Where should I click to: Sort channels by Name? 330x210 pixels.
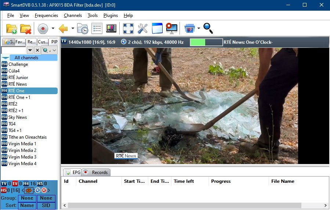pyautogui.click(x=27, y=206)
